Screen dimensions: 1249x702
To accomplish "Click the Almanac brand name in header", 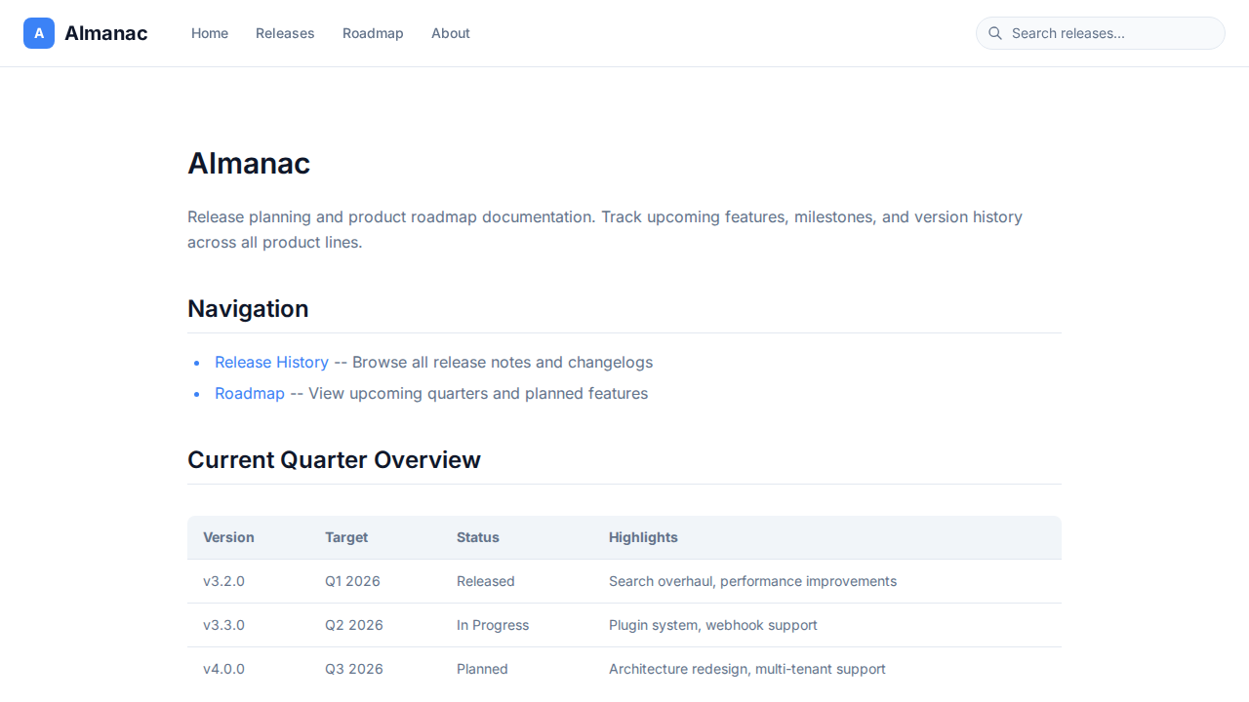I will (105, 33).
